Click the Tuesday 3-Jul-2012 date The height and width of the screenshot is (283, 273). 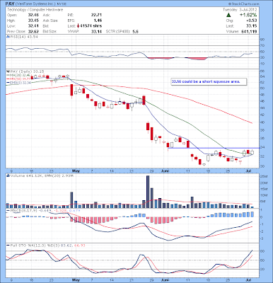[240, 10]
